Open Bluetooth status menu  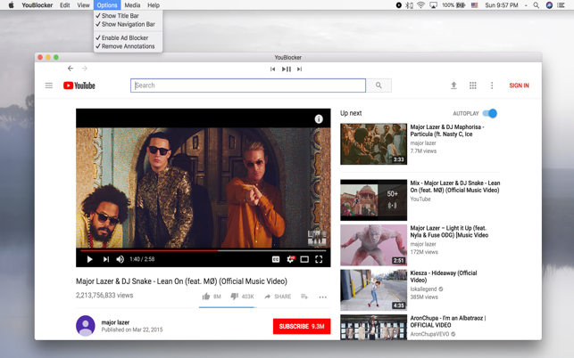[409, 5]
